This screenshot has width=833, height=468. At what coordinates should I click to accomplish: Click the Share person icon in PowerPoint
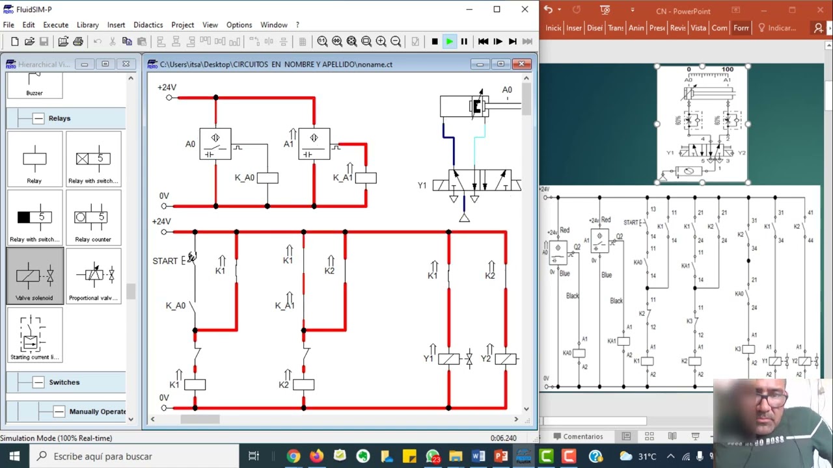click(x=819, y=28)
